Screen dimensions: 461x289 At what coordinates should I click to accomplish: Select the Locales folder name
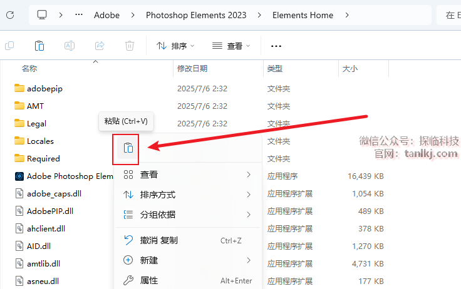pos(40,141)
